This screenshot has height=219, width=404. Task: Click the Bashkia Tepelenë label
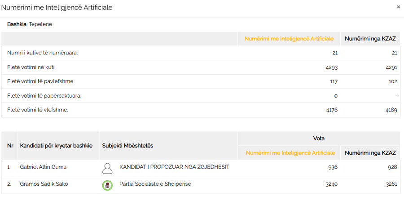pos(30,24)
